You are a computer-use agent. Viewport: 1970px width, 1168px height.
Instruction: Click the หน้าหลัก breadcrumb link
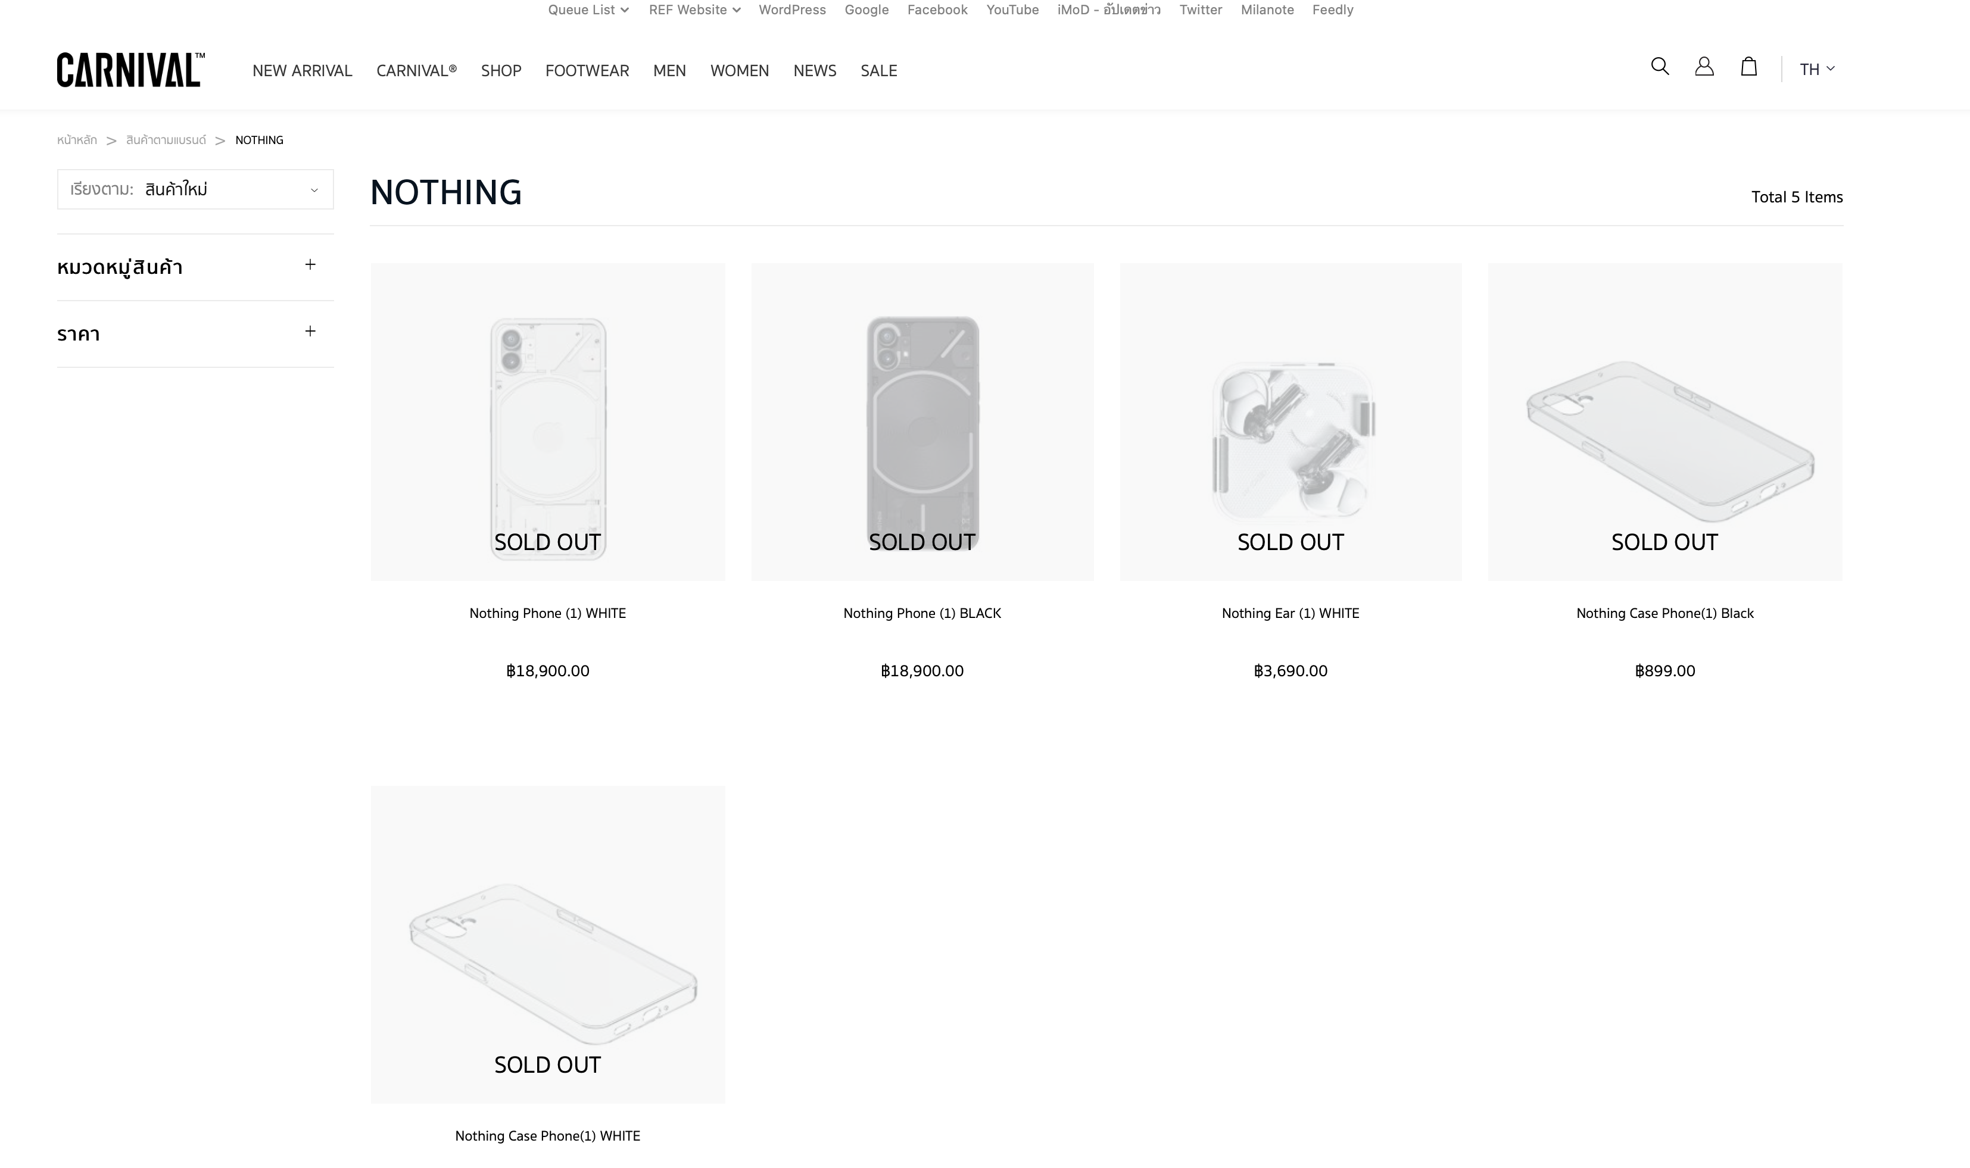77,140
